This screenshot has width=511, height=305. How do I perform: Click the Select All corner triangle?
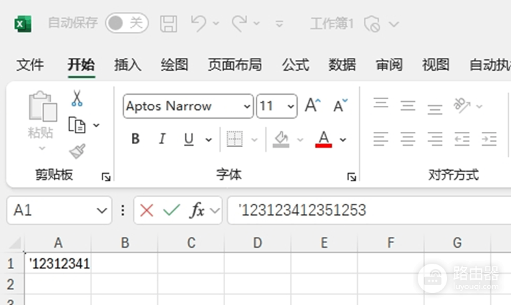coord(15,243)
